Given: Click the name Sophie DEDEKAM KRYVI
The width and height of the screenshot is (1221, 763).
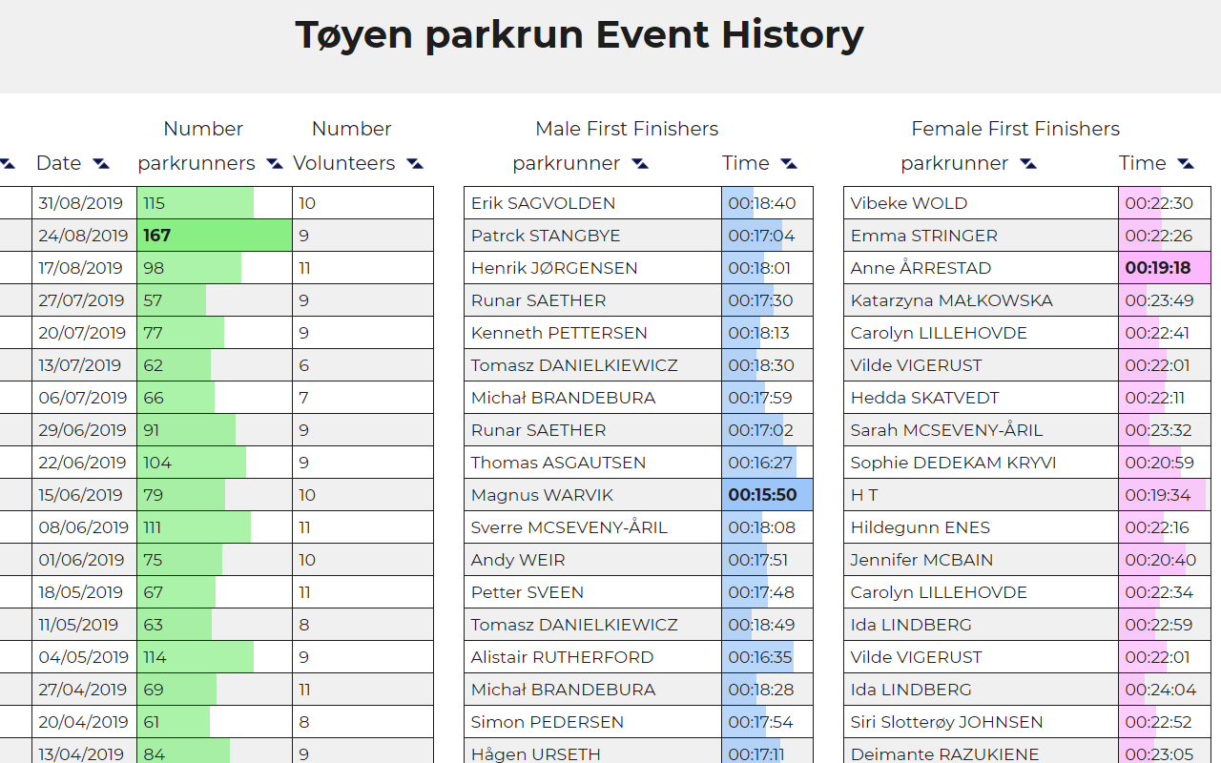Looking at the screenshot, I should point(953,463).
